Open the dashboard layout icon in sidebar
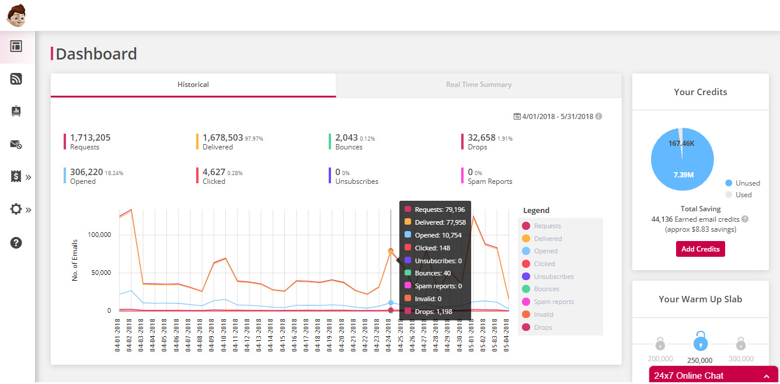 tap(16, 47)
